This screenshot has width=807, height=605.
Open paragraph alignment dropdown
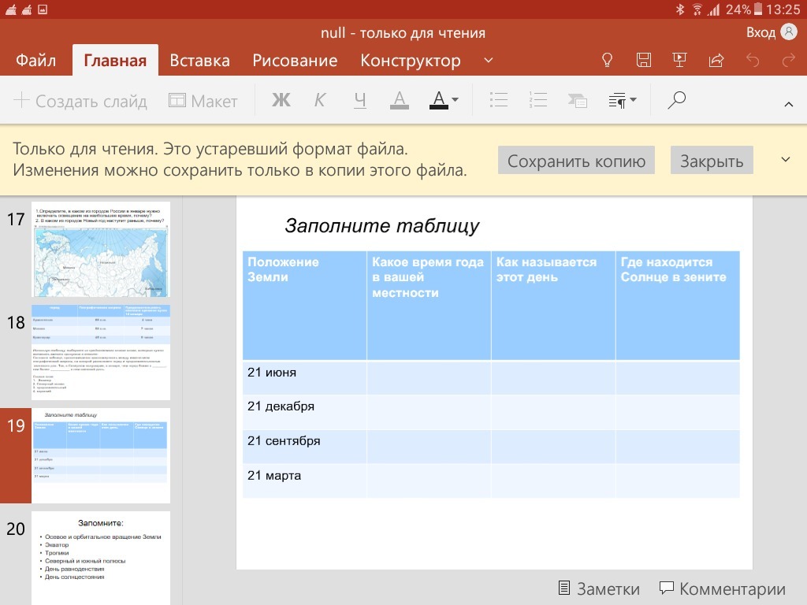[623, 100]
